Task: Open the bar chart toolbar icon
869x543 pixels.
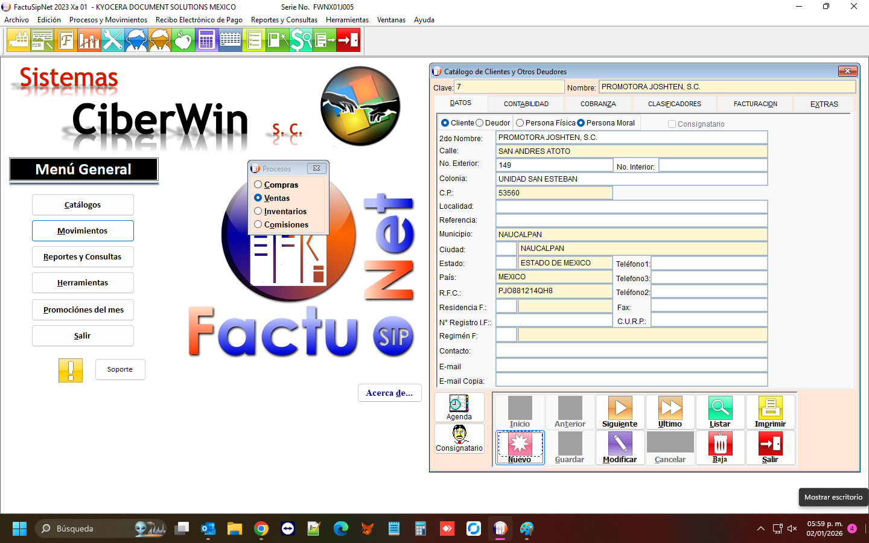Action: [89, 40]
